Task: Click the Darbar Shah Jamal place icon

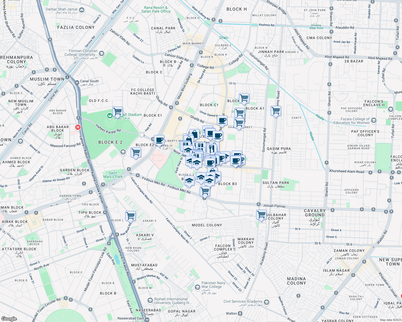Action: tap(82, 10)
